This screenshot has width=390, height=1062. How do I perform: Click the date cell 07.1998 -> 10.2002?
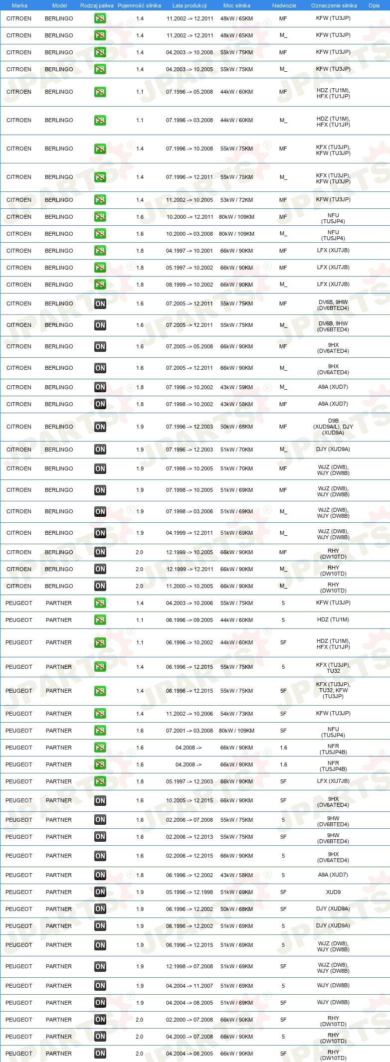point(190,404)
